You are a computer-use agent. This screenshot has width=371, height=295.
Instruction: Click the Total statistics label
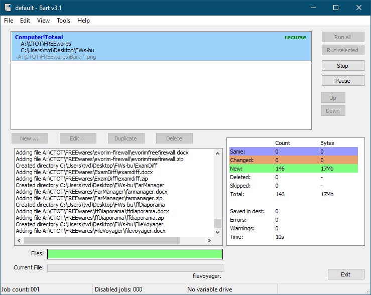(237, 194)
